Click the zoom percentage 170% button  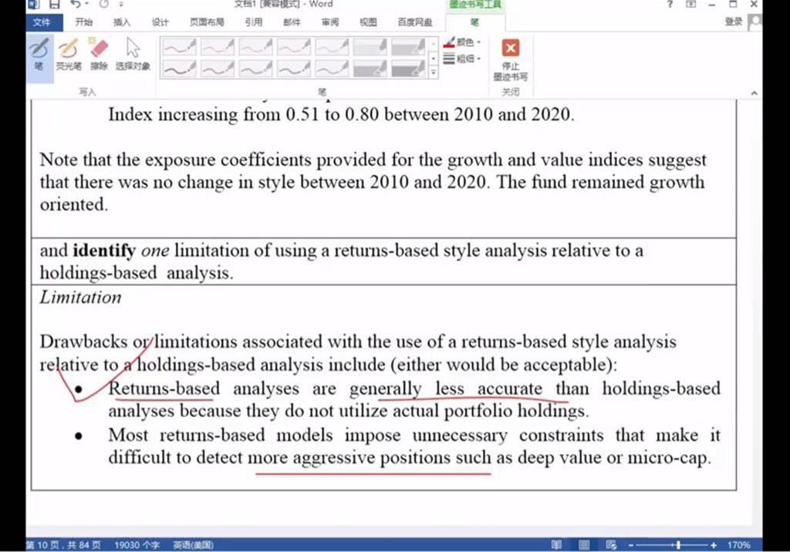(x=738, y=545)
